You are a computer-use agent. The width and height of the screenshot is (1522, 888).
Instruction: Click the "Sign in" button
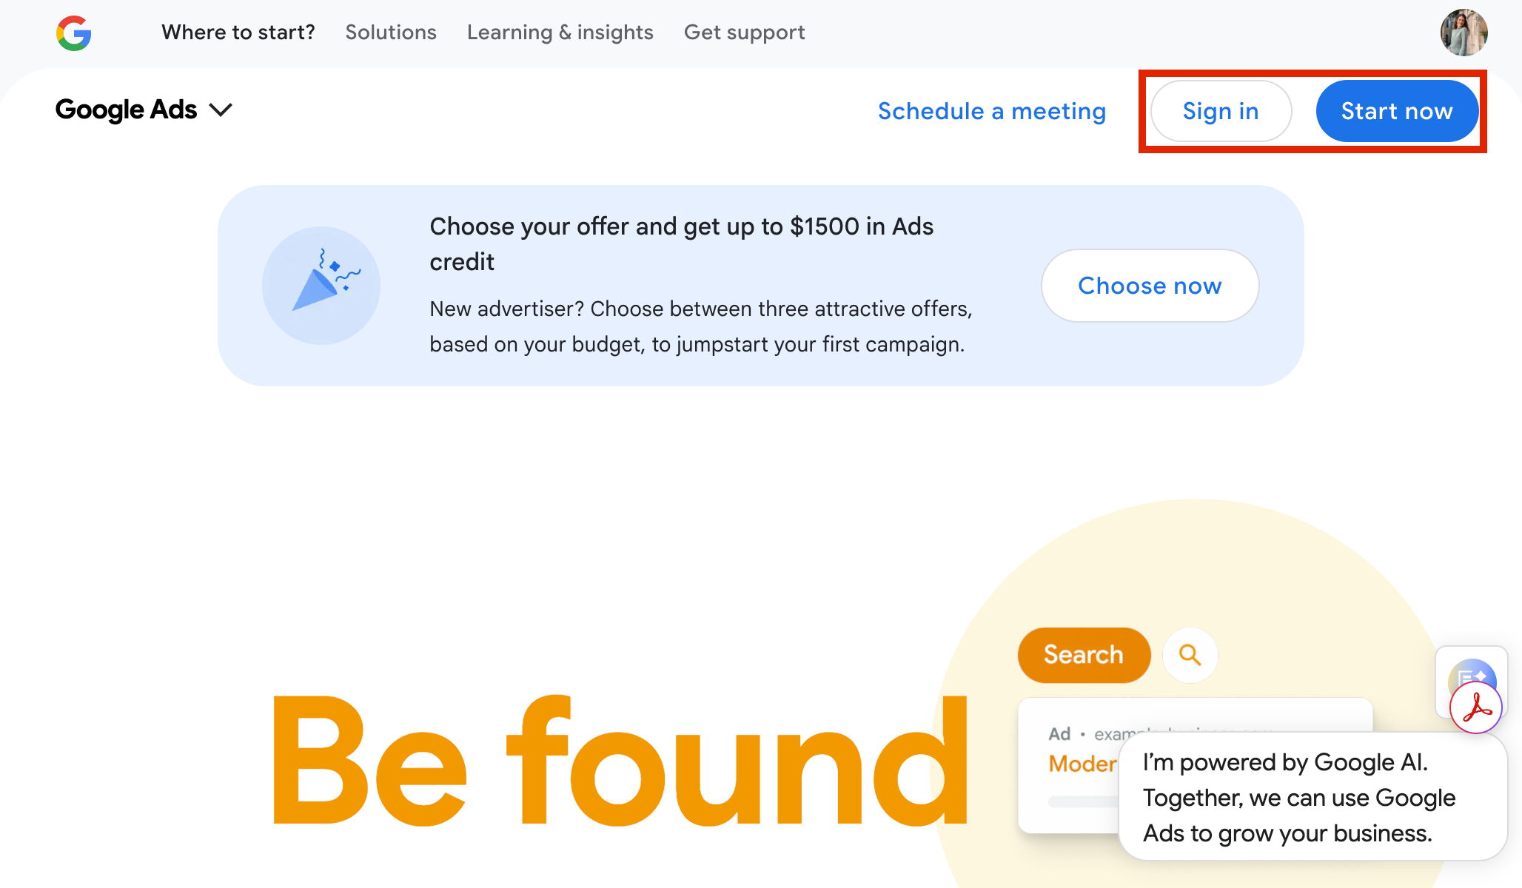1221,111
